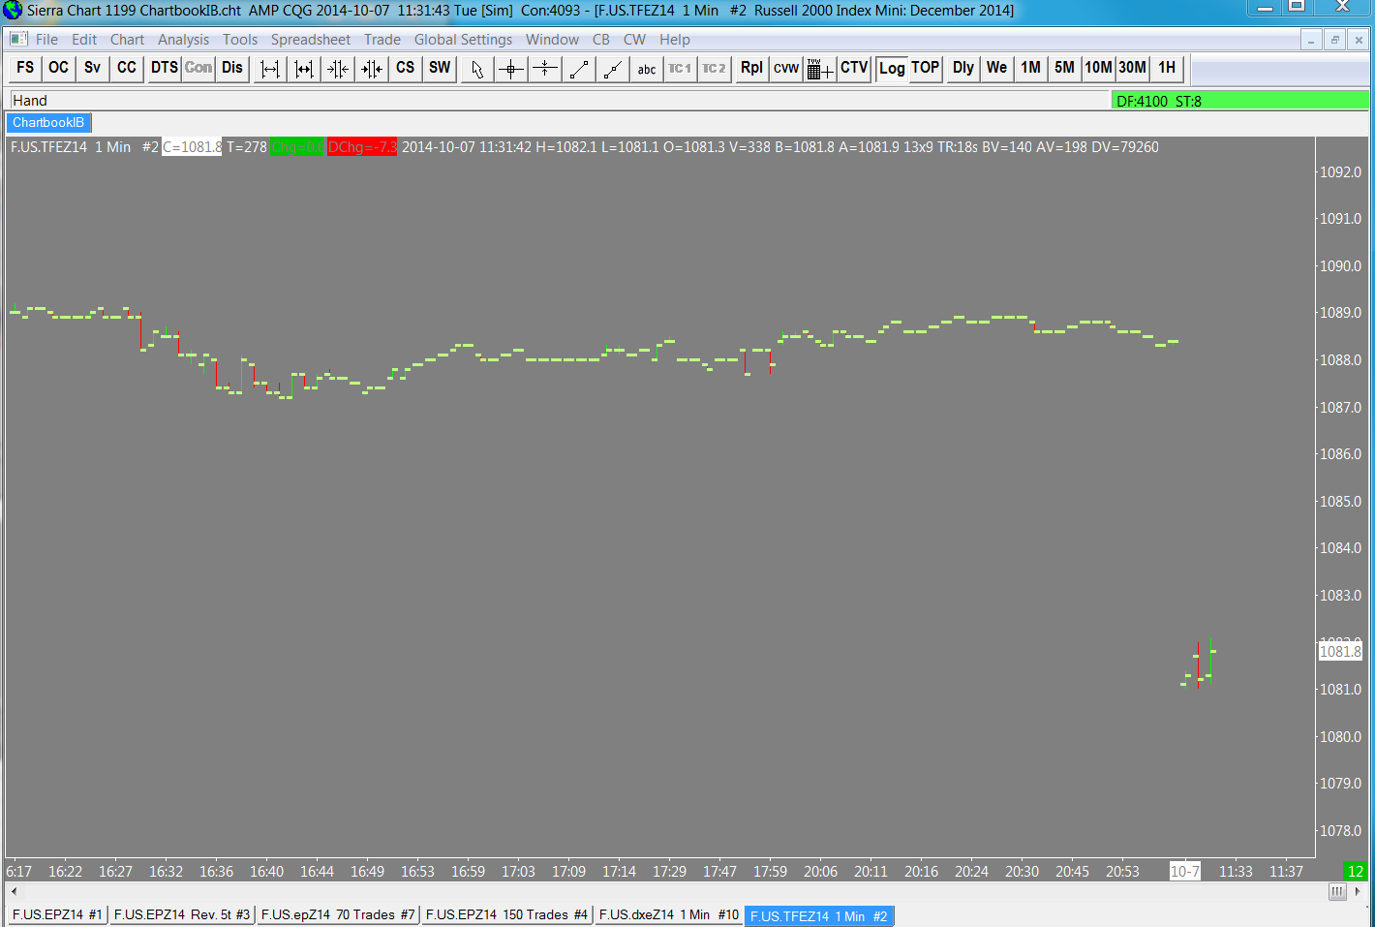1375x927 pixels.
Task: Toggle the DTS toolbar button
Action: 165,68
